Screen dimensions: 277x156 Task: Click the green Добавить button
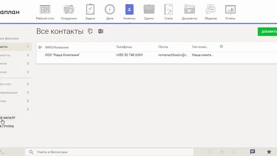point(267,32)
